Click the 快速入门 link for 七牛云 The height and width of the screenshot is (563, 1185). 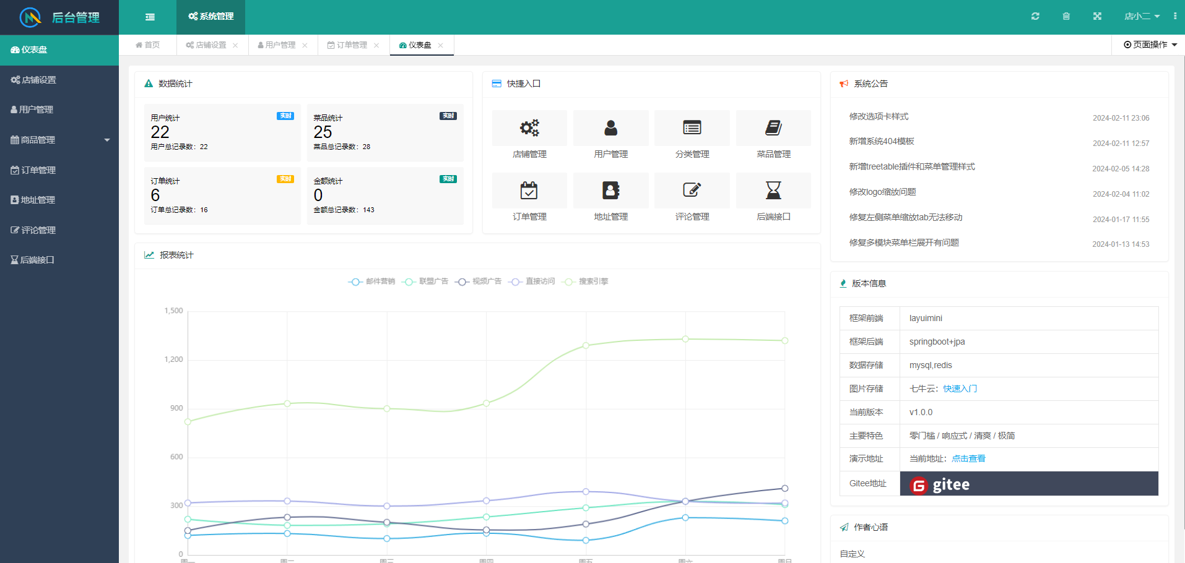pos(960,389)
